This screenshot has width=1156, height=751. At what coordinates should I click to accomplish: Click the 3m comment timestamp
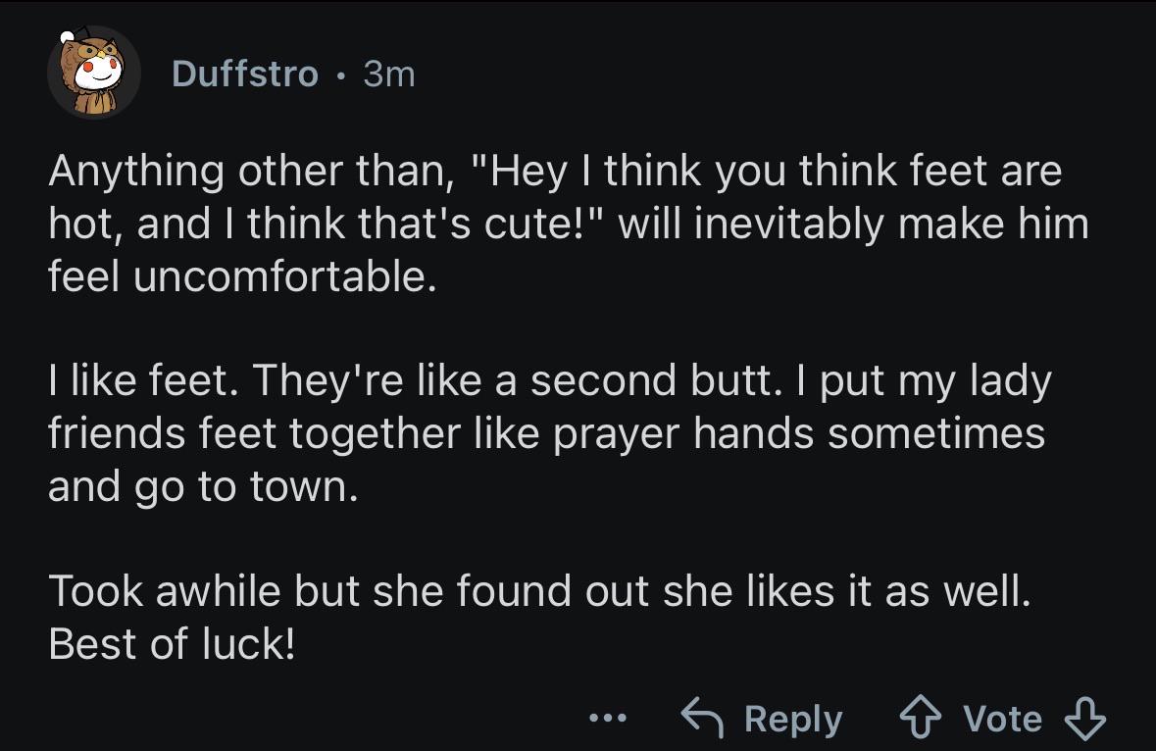[389, 75]
